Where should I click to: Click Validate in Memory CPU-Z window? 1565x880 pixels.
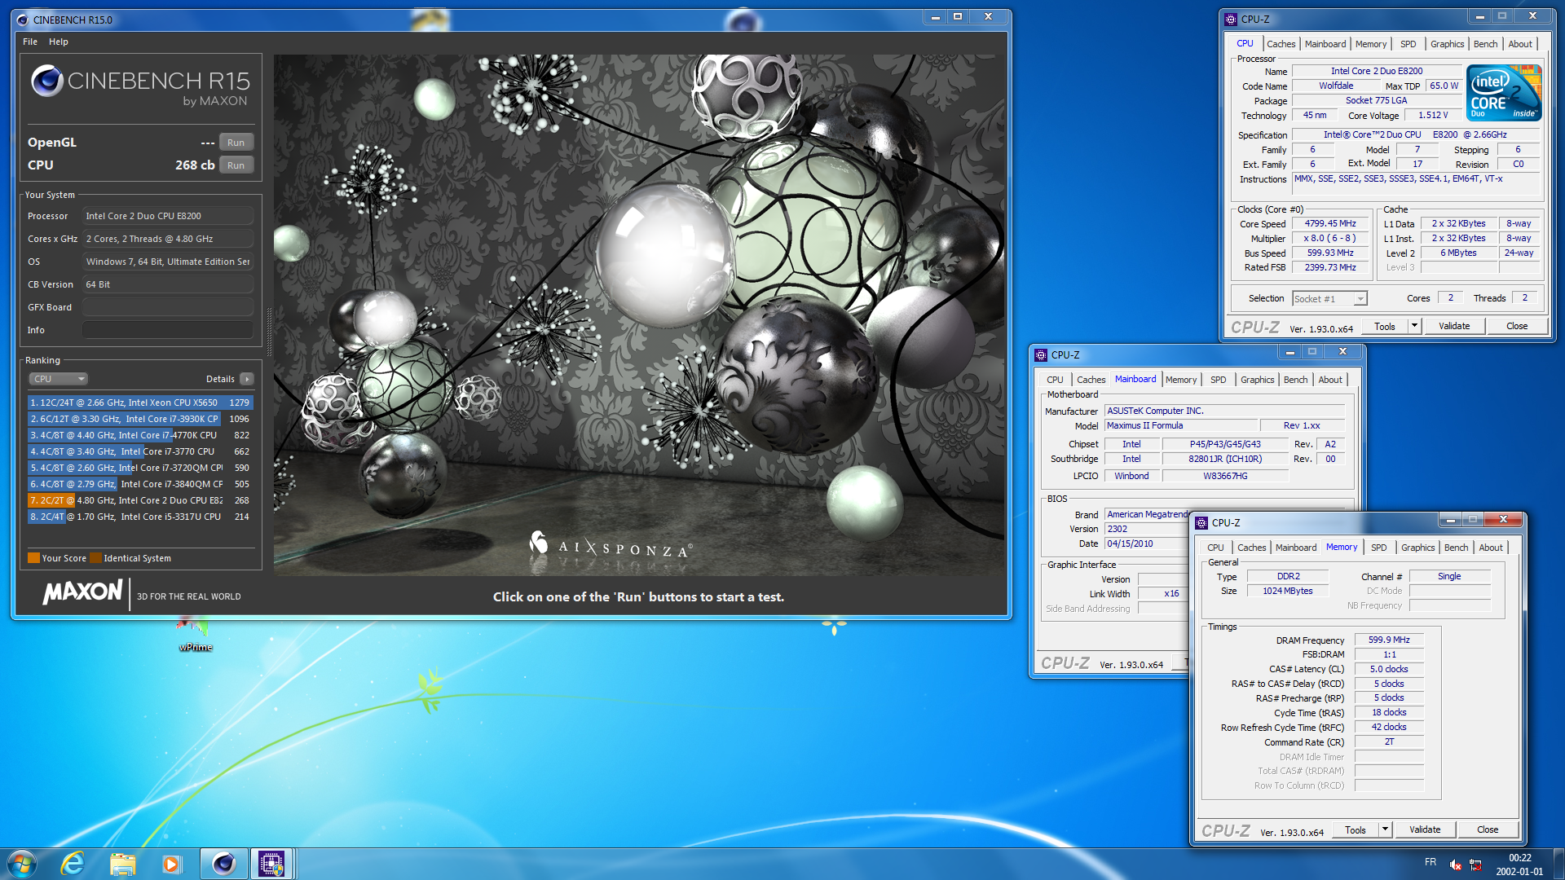(1424, 829)
